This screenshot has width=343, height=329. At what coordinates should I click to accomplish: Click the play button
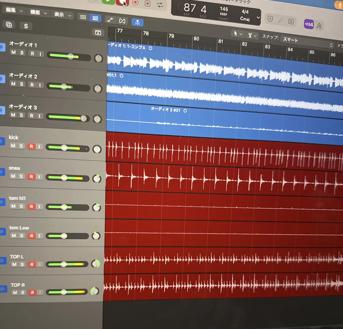click(x=109, y=1)
